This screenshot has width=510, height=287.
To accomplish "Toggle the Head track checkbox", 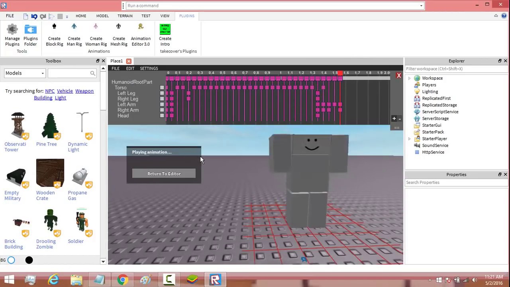I will [162, 116].
